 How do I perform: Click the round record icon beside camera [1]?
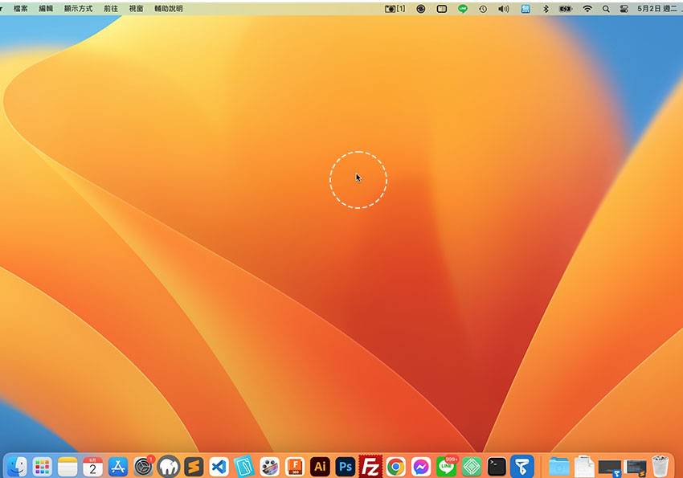pyautogui.click(x=421, y=8)
